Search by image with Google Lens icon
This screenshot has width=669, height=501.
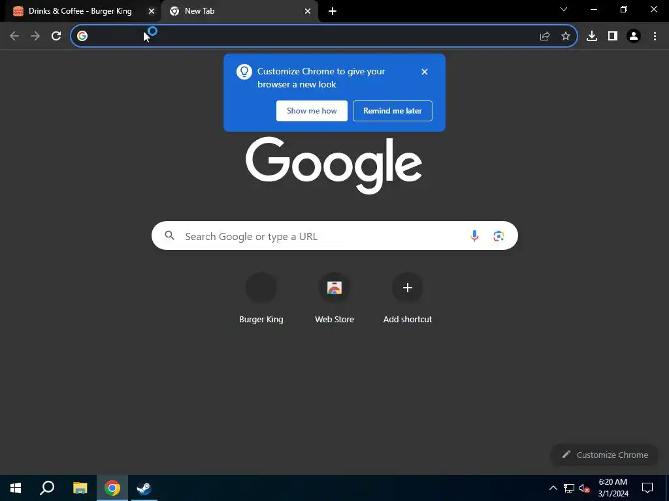click(498, 235)
